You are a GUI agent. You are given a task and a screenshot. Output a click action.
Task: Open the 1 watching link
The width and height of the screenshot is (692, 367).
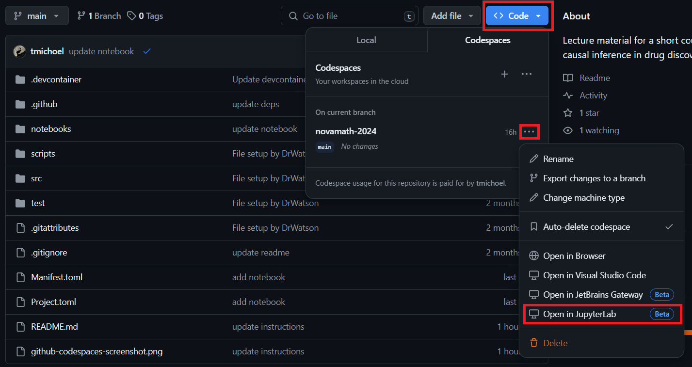tap(599, 130)
